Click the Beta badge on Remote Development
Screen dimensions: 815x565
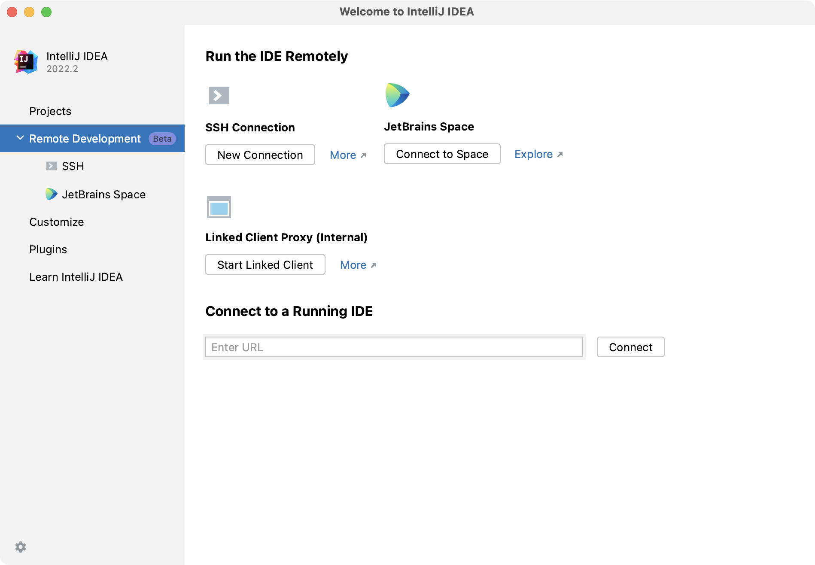[x=162, y=139]
